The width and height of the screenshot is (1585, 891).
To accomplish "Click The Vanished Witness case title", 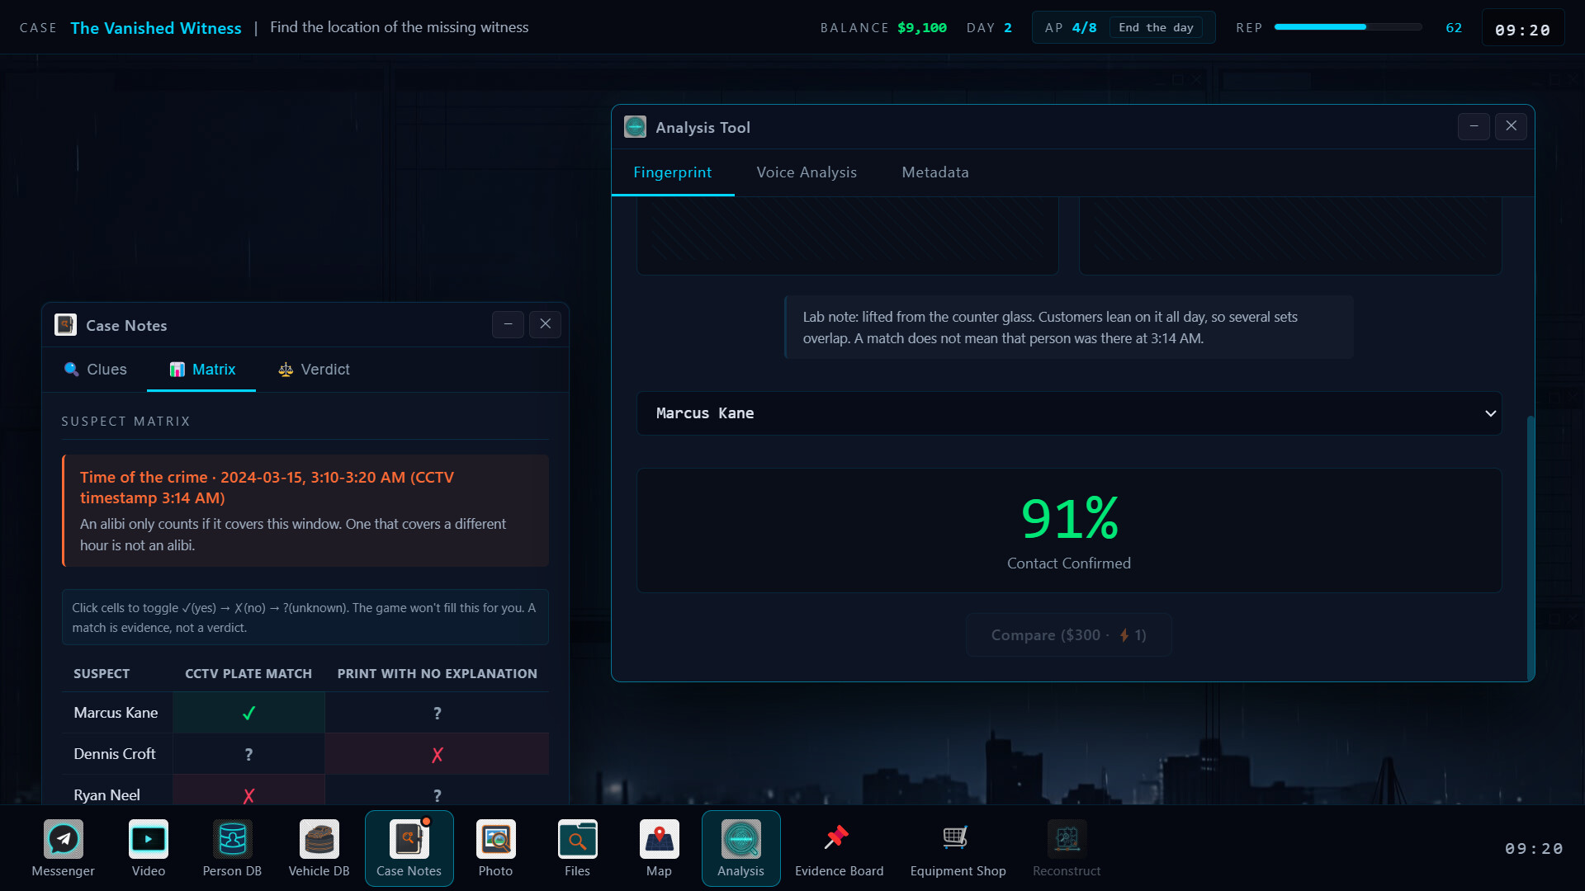I will [x=156, y=28].
